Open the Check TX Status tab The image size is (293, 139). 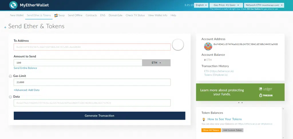coord(135,15)
